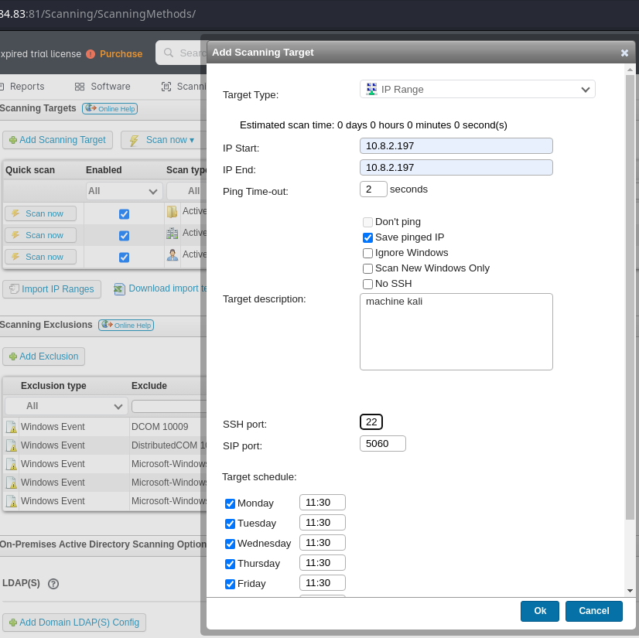This screenshot has height=638, width=639.
Task: Close the Add Scanning Target dialog
Action: pos(624,53)
